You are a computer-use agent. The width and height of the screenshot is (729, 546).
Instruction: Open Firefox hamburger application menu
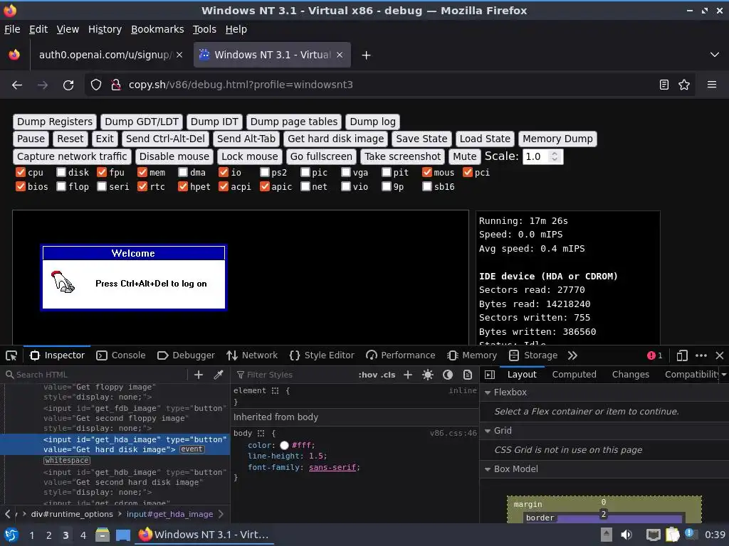[x=712, y=85]
